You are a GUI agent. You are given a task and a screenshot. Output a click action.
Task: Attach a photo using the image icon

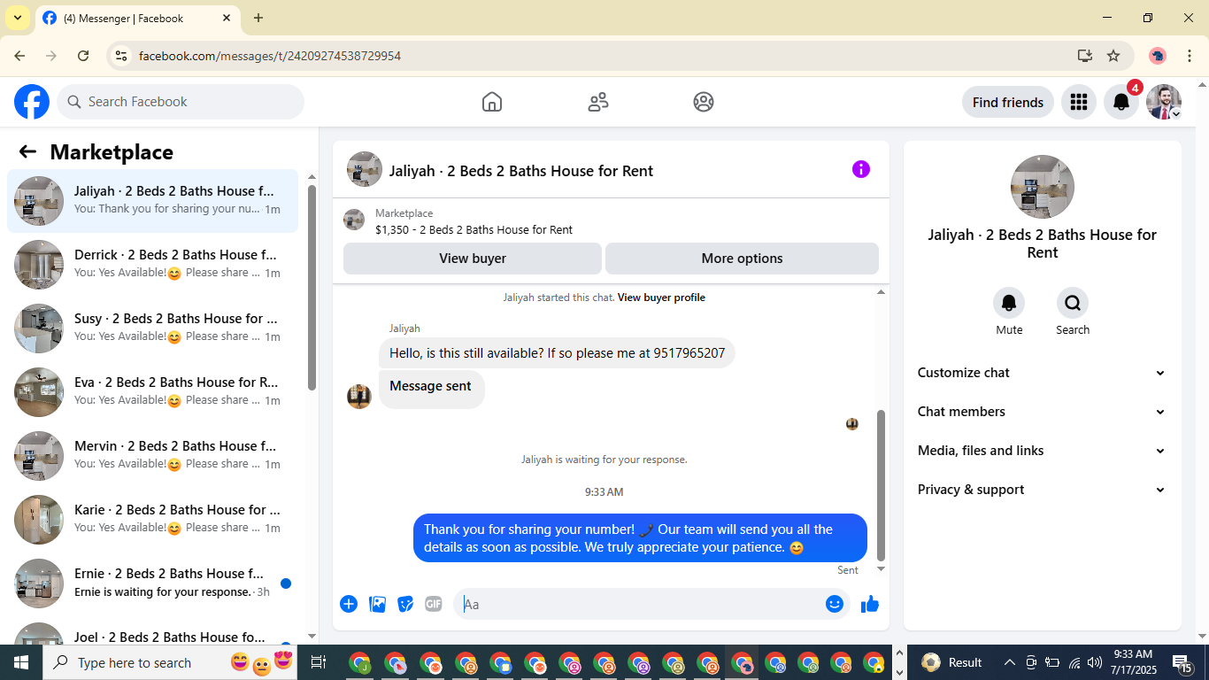(x=377, y=604)
